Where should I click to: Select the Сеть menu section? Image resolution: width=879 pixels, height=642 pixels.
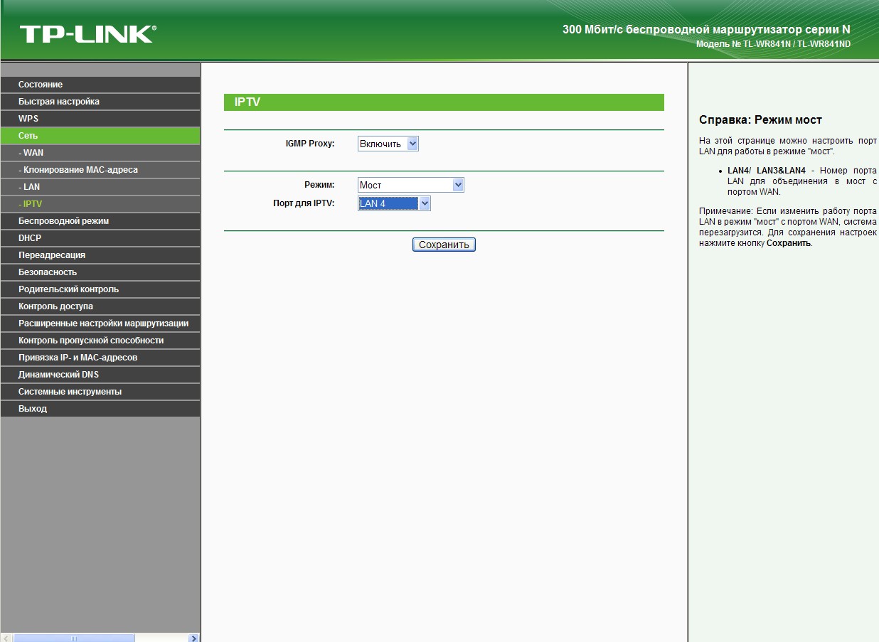coord(100,136)
